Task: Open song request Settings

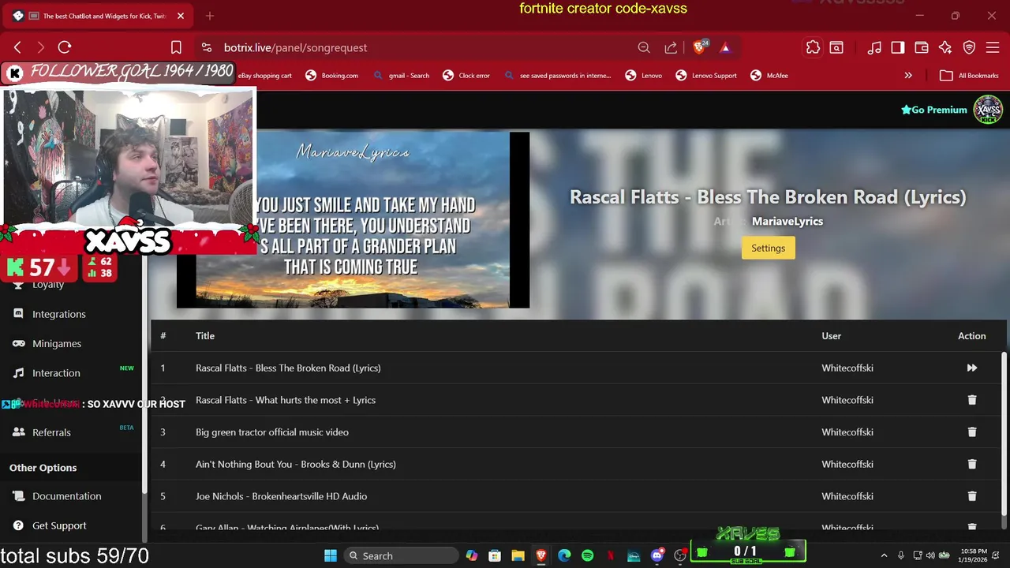Action: pos(768,248)
